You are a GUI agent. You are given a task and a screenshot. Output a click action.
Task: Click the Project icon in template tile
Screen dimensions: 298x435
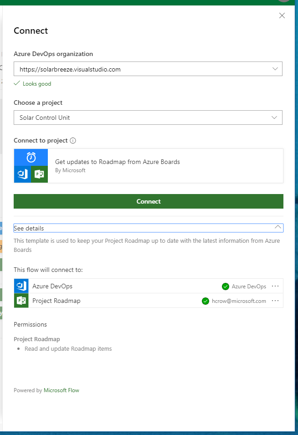pos(39,174)
